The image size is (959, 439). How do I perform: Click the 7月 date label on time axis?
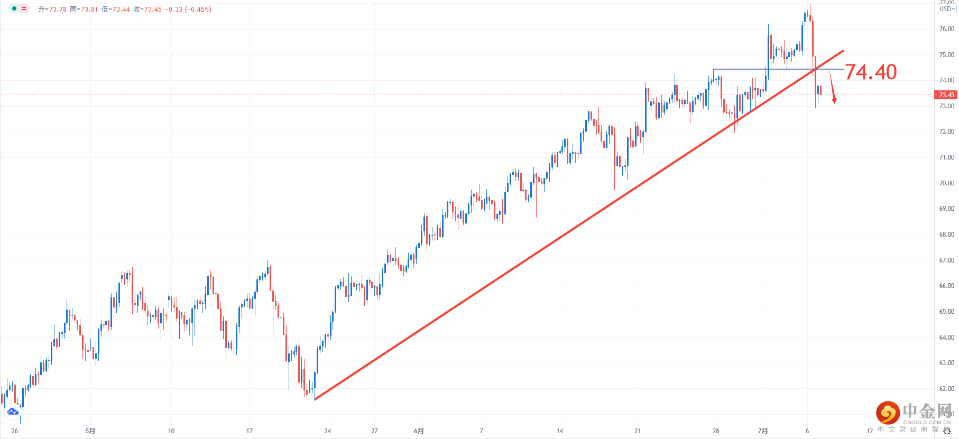tap(762, 431)
